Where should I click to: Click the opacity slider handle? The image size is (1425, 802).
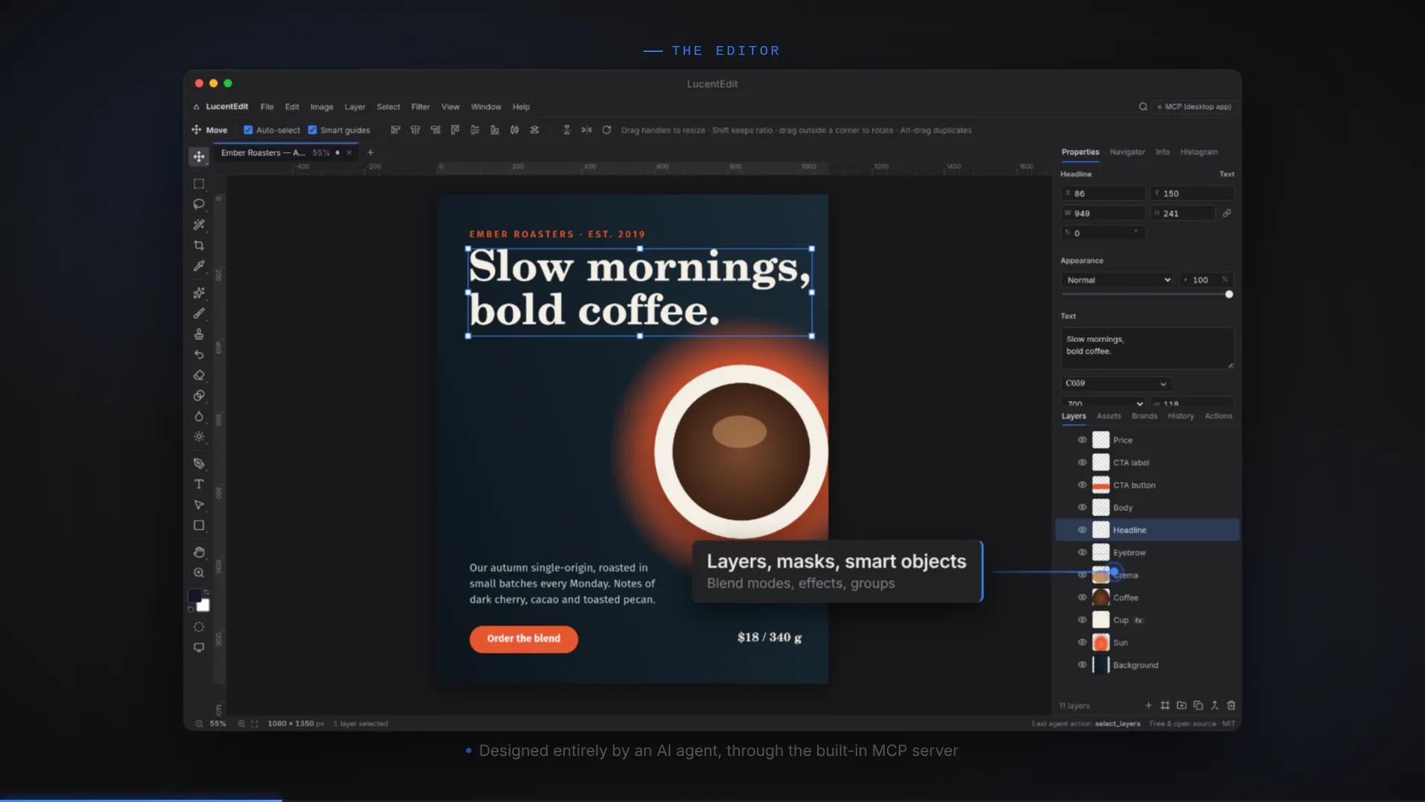[x=1229, y=295]
